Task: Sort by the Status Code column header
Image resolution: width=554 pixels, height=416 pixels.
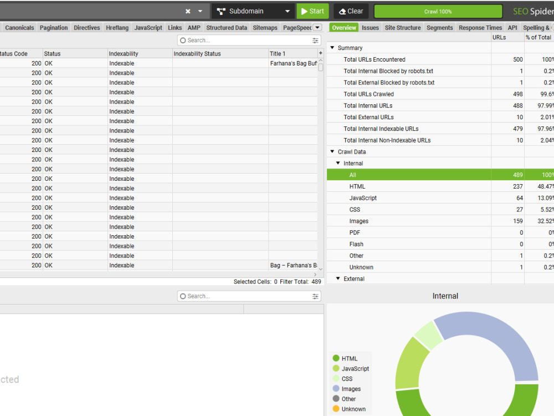Action: coord(21,54)
